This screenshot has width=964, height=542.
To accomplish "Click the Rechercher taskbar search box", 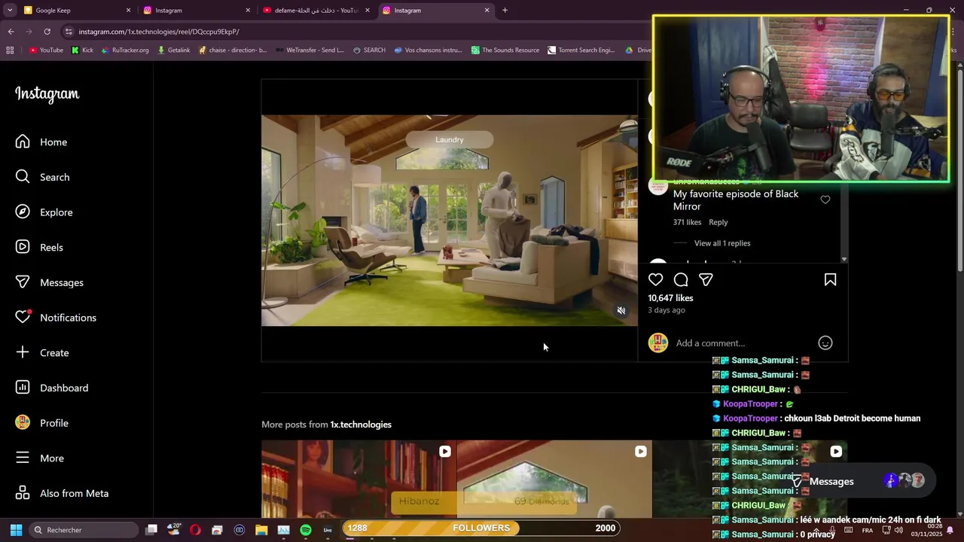I will point(84,530).
